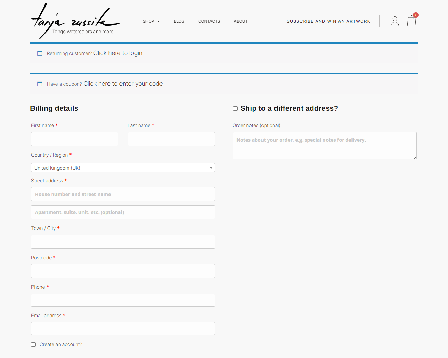Open the ABOUT menu item
This screenshot has height=358, width=448.
click(x=241, y=21)
